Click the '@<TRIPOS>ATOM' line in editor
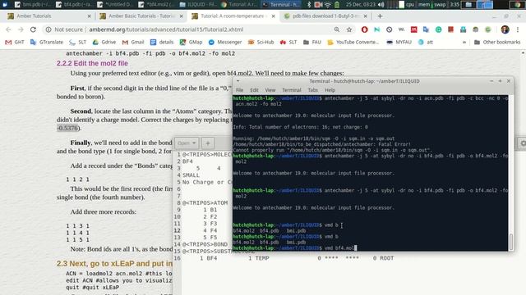 point(205,202)
